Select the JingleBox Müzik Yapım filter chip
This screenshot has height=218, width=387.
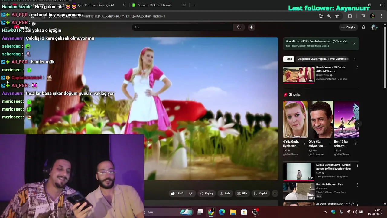323,59
